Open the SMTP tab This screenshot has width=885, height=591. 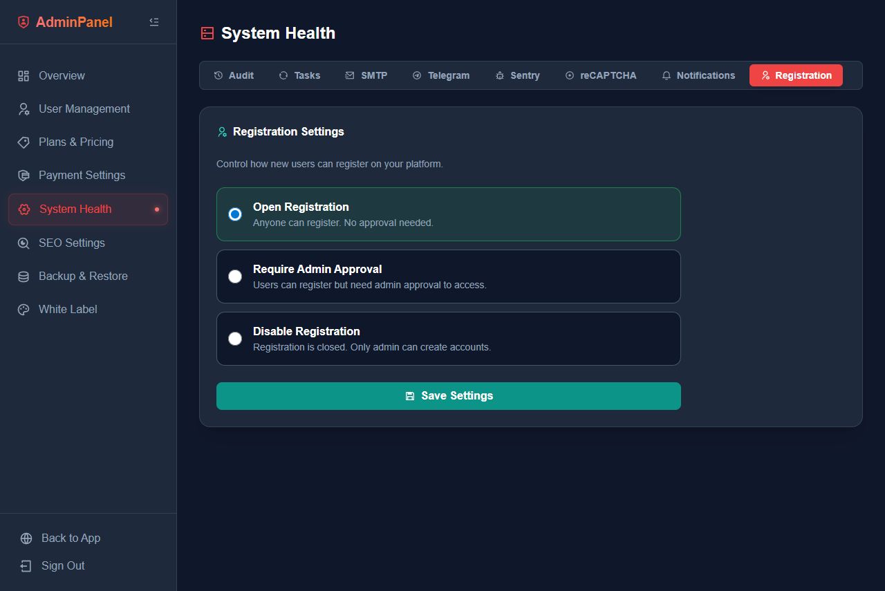point(366,75)
